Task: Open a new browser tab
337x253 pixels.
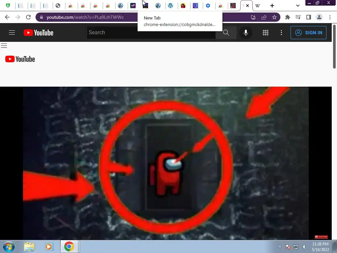Action: coord(272,6)
